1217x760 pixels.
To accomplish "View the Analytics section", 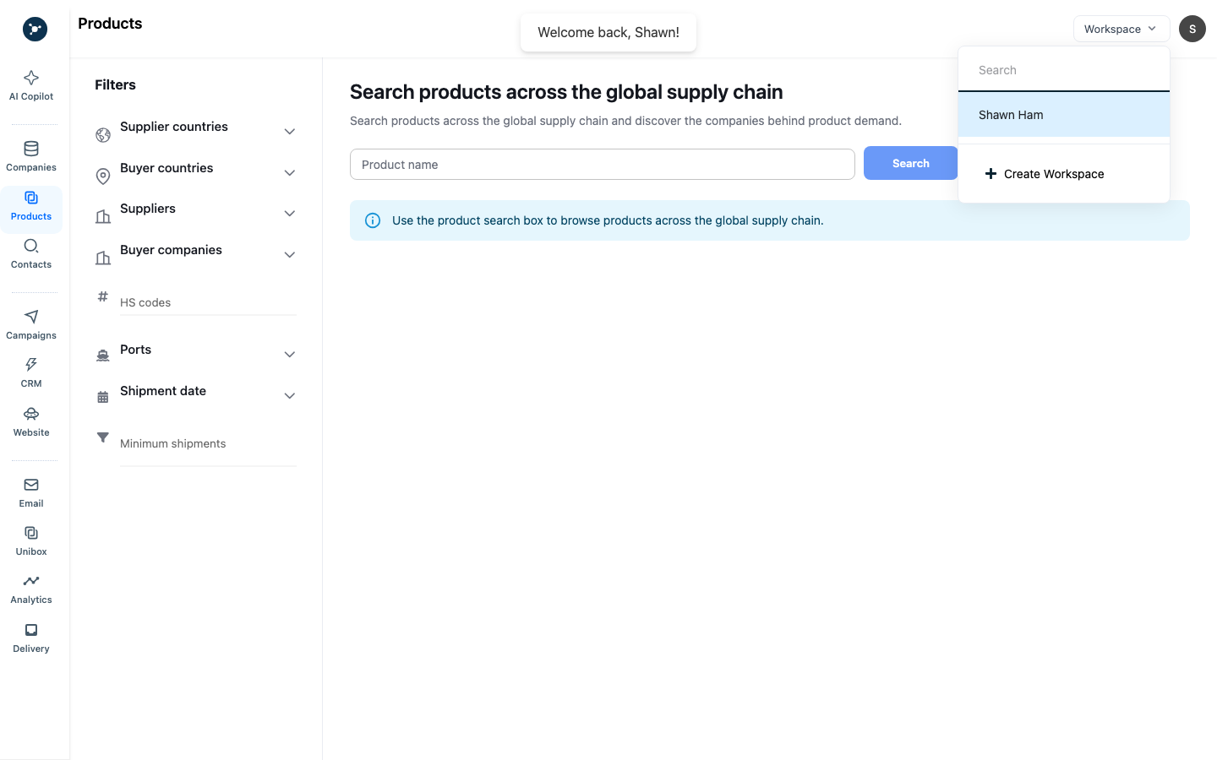I will point(31,589).
